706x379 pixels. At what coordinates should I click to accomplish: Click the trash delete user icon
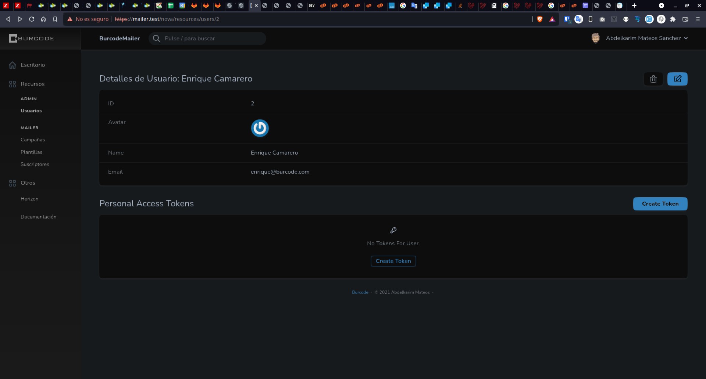click(653, 79)
